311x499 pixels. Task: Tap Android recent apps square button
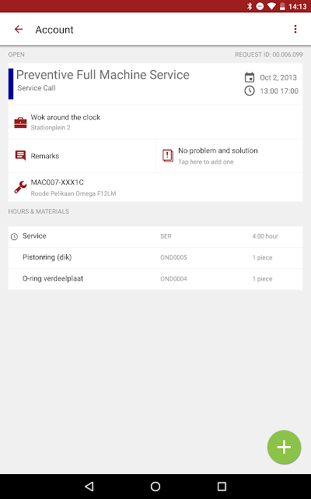[x=222, y=487]
